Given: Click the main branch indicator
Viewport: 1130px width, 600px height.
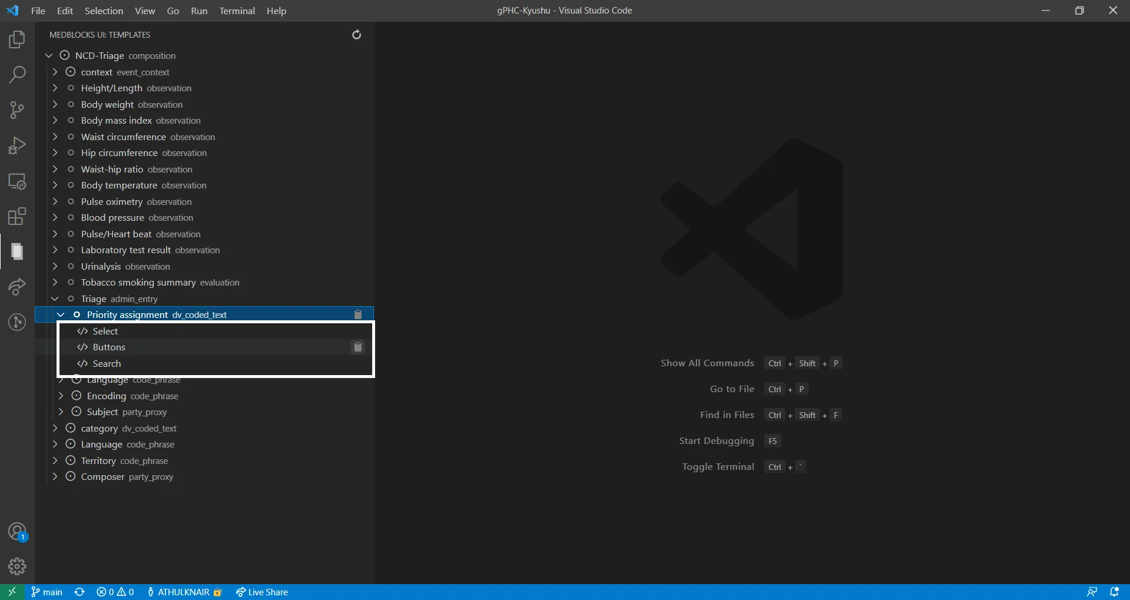Looking at the screenshot, I should point(47,592).
